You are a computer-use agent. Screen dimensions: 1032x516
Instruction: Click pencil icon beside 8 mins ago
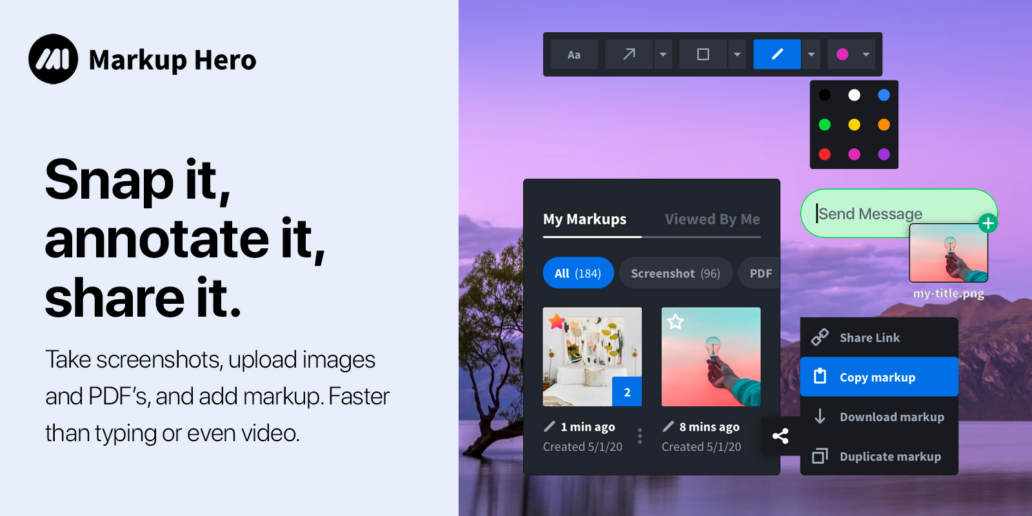668,426
